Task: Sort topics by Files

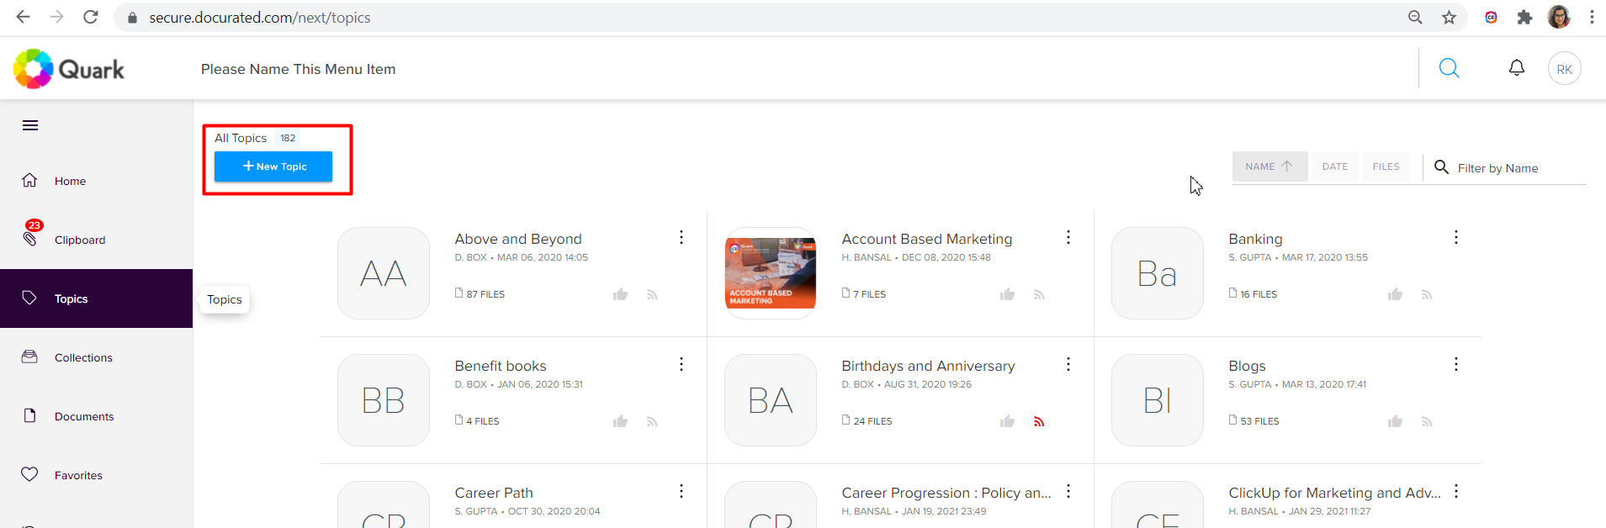Action: pos(1386,166)
